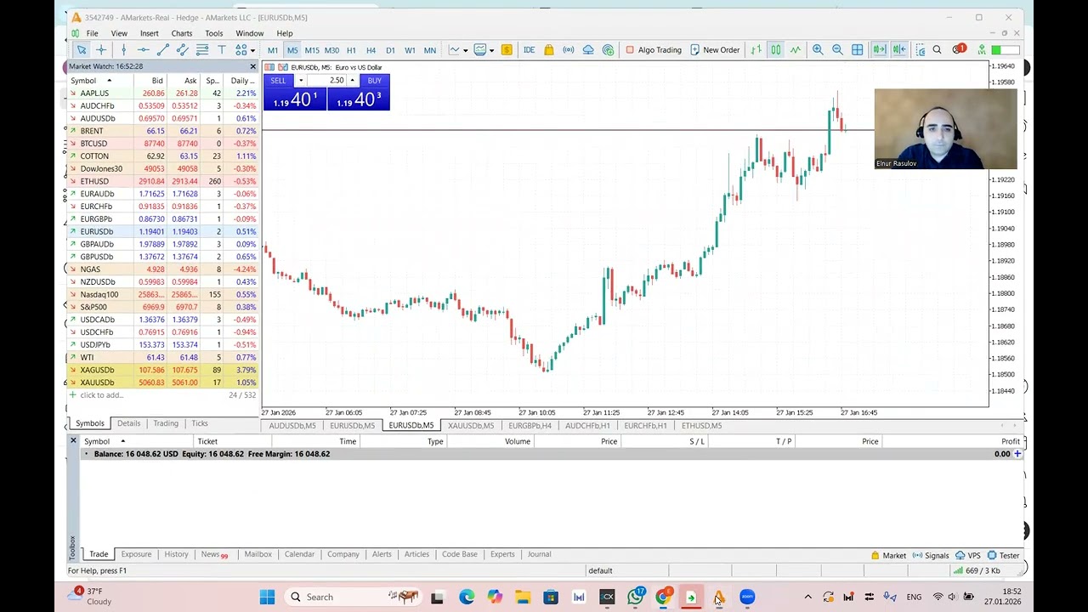Switch timeframe to M30
1088x612 pixels.
(x=331, y=50)
